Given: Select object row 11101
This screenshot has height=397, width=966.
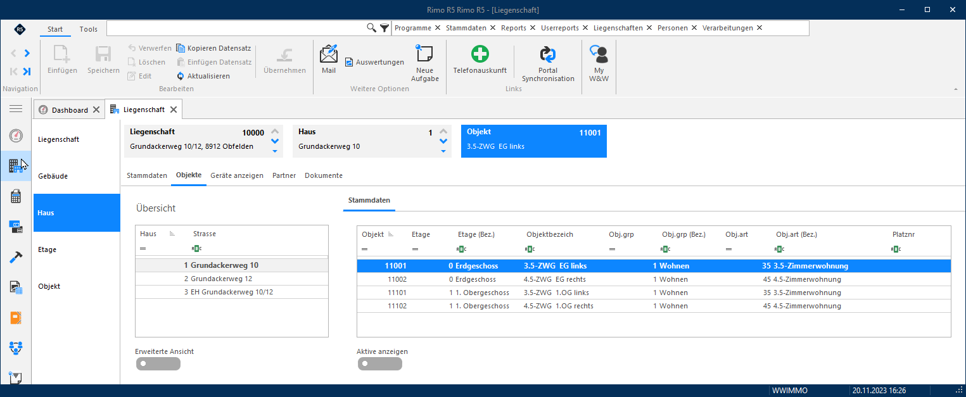Looking at the screenshot, I should click(654, 293).
